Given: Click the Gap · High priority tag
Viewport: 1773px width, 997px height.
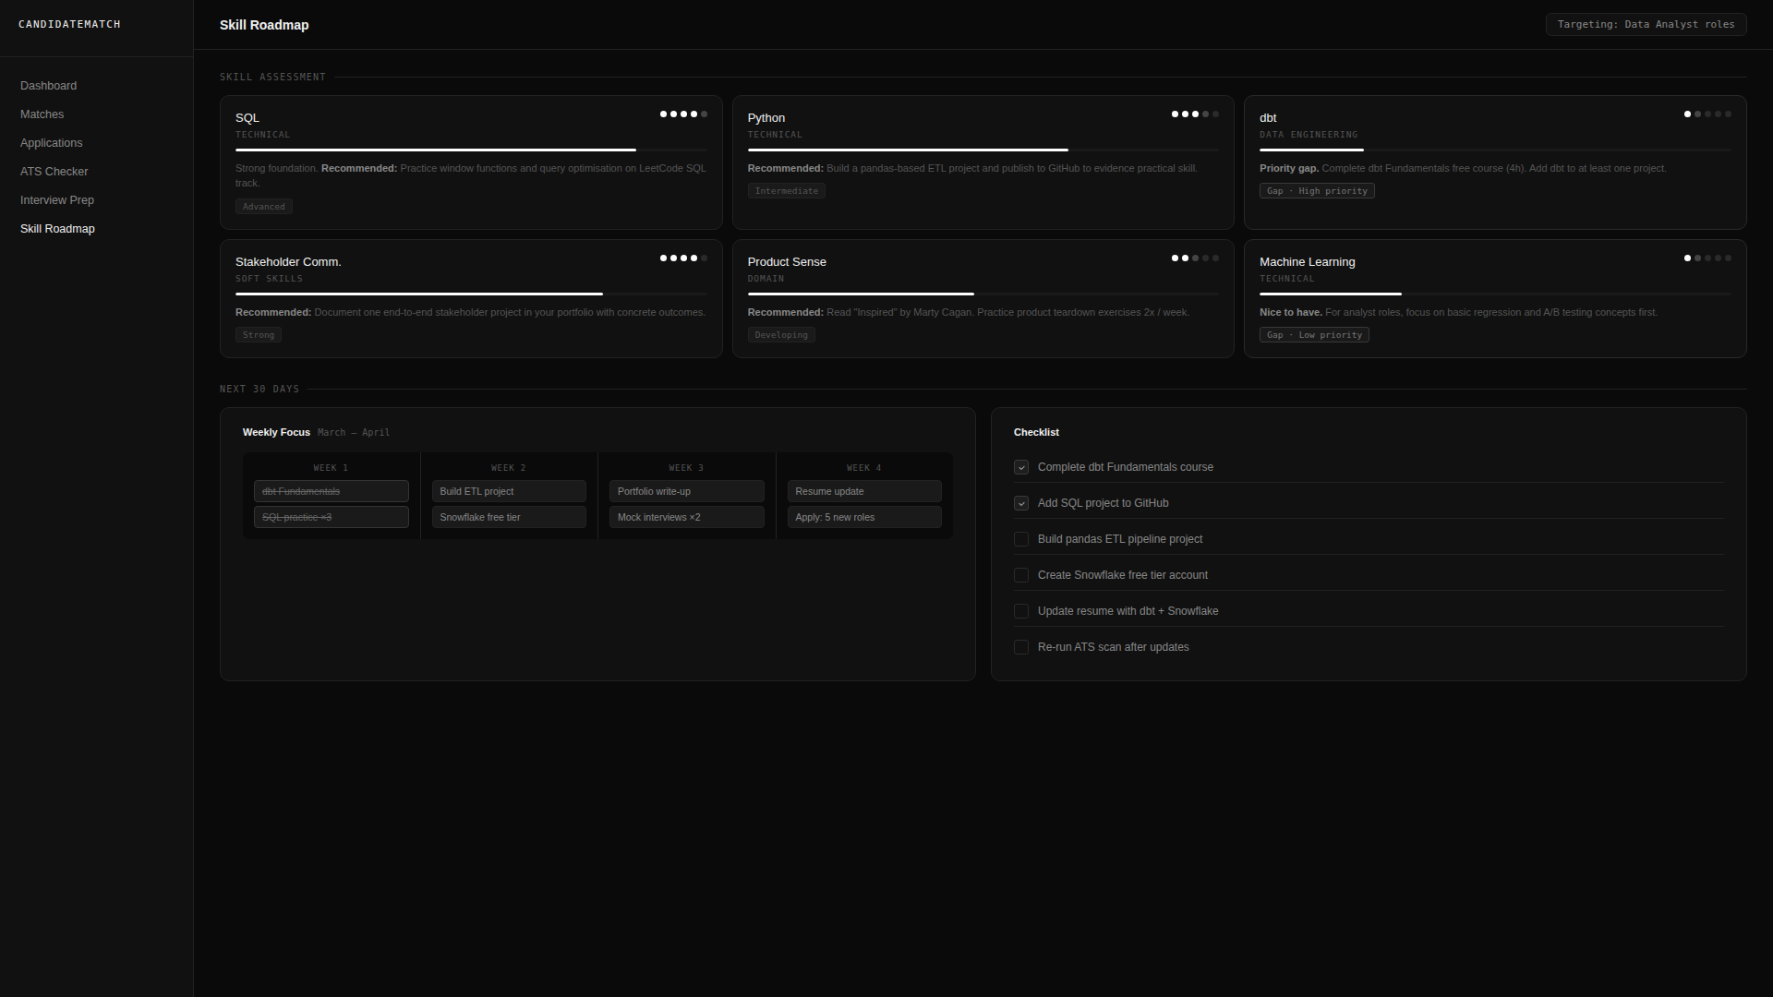Looking at the screenshot, I should tap(1317, 191).
